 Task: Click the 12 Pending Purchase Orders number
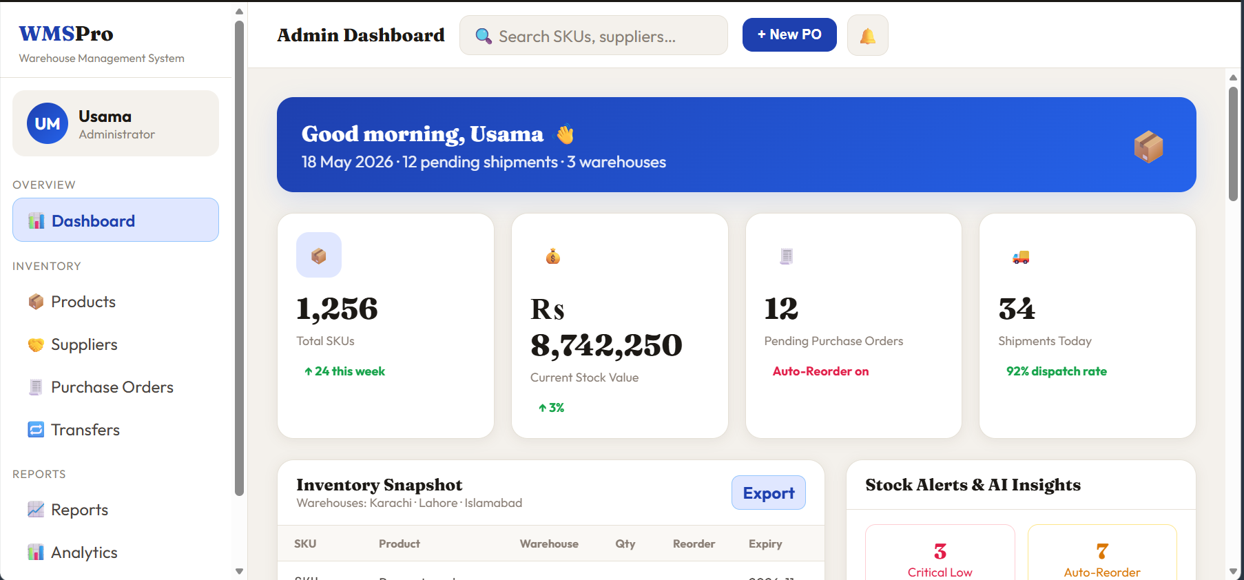[x=781, y=309]
